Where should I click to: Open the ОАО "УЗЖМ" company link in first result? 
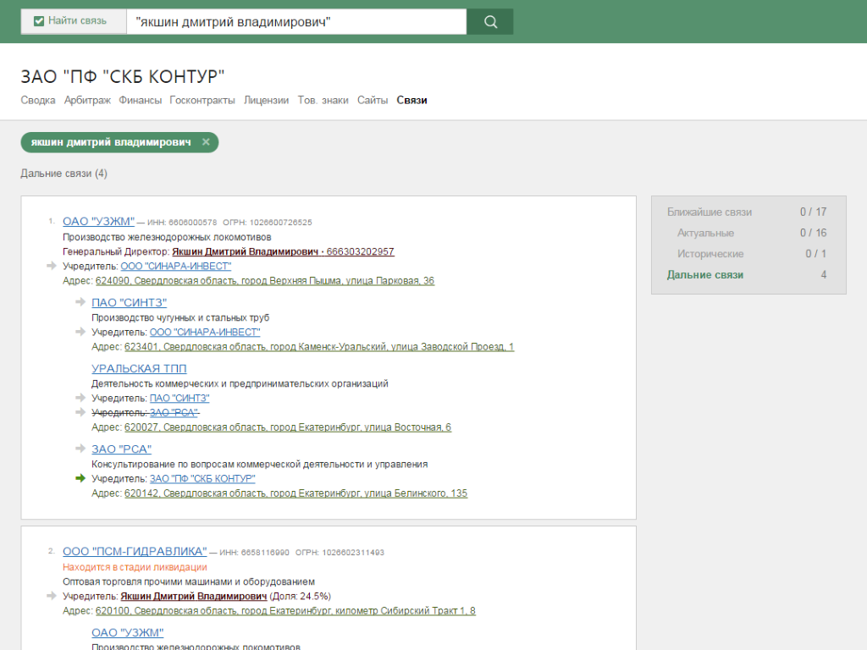pos(98,222)
